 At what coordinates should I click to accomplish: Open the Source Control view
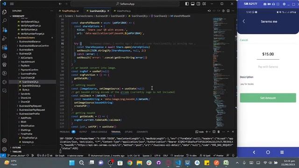point(4,29)
